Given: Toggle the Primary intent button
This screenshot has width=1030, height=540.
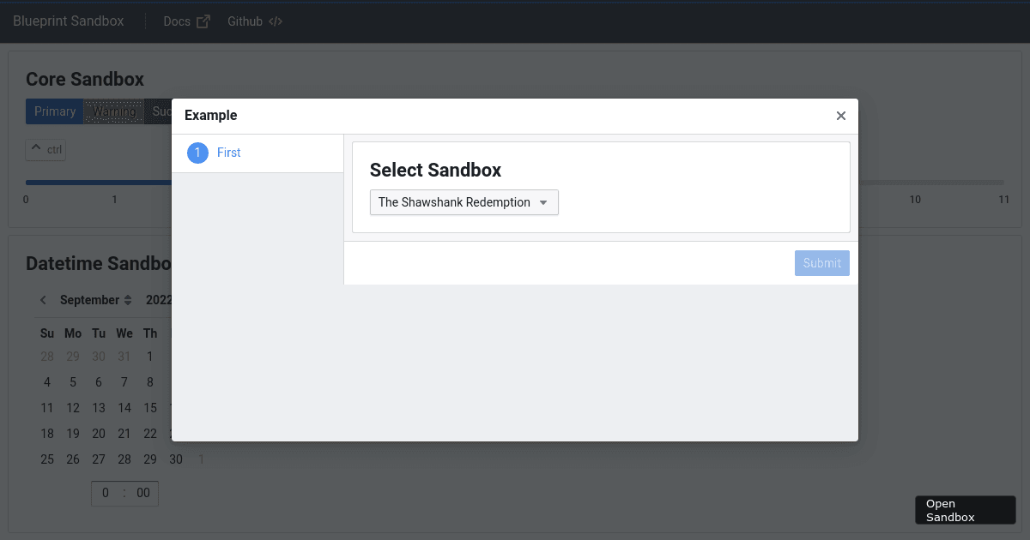Looking at the screenshot, I should pos(54,111).
